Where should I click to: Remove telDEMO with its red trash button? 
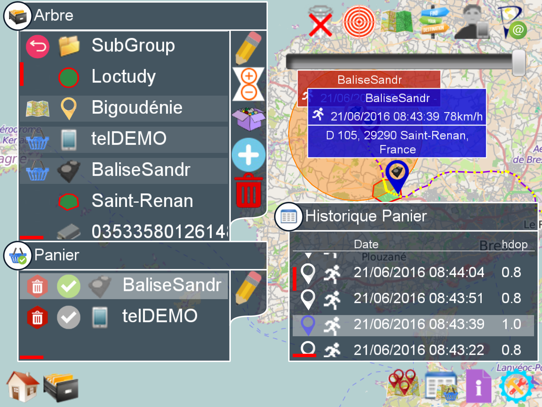[x=37, y=317]
